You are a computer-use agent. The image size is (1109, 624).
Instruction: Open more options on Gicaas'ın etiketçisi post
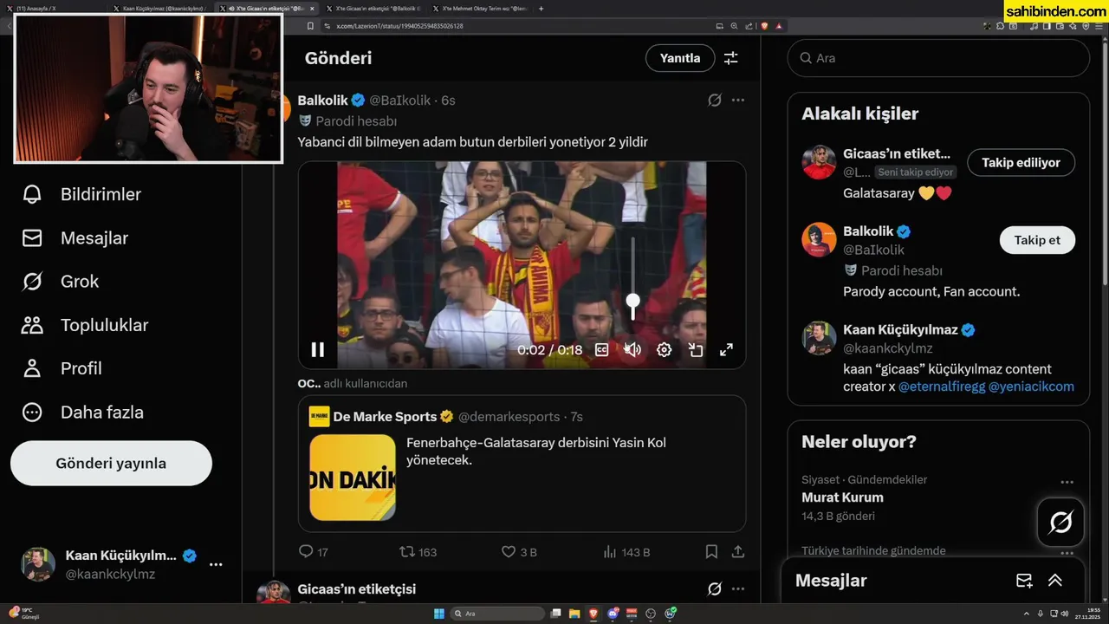point(738,588)
